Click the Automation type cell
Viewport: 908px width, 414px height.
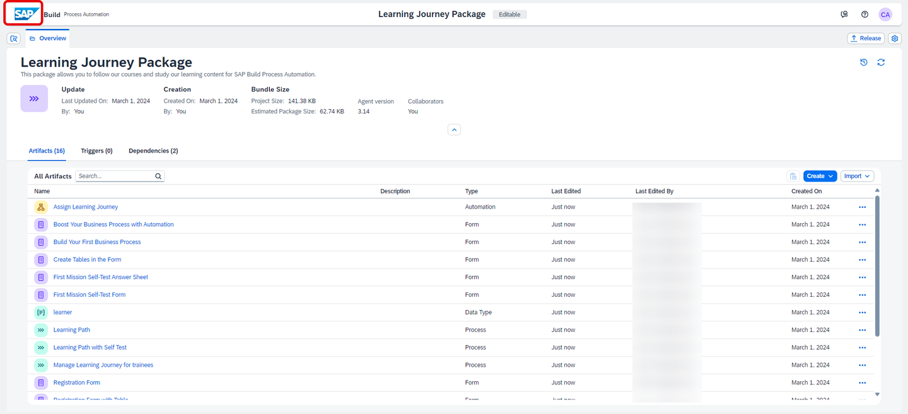480,207
